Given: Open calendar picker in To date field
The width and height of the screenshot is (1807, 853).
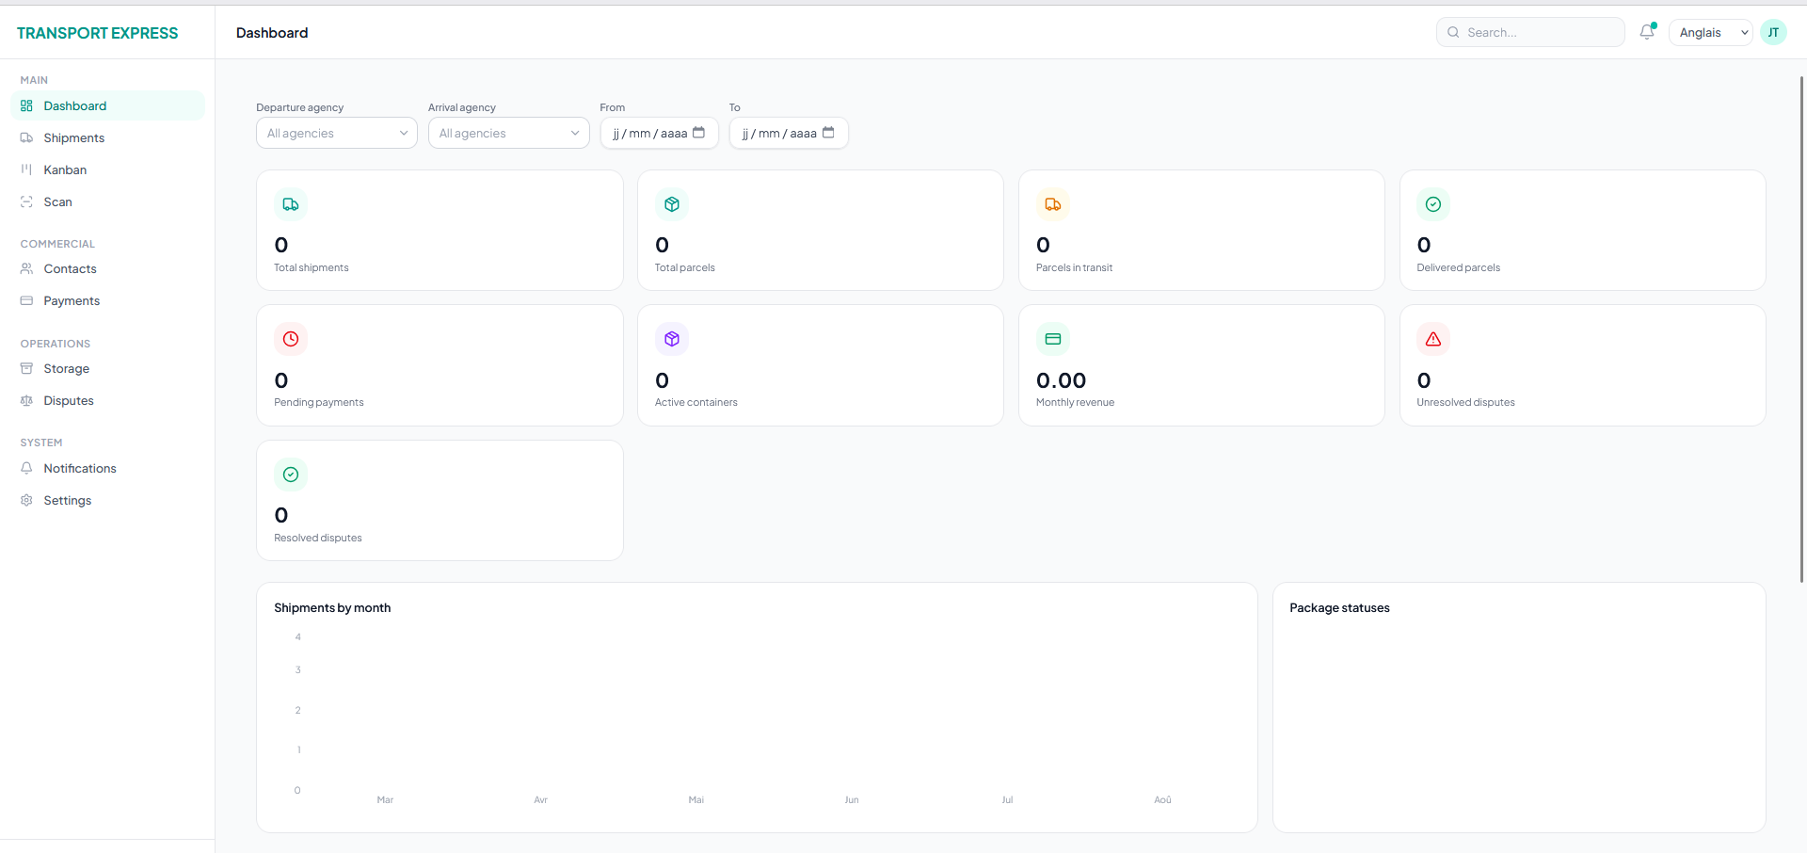Looking at the screenshot, I should click(828, 133).
